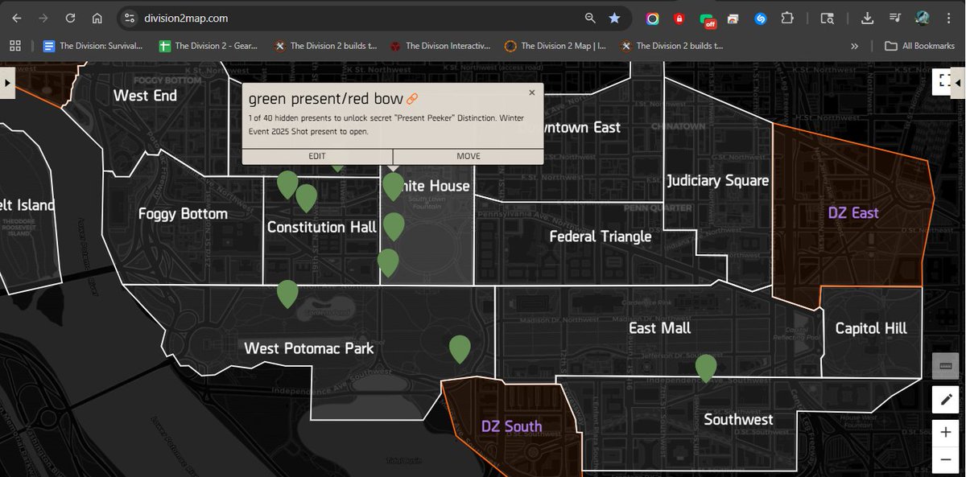View site information icon in address bar
The height and width of the screenshot is (477, 966).
coord(131,18)
